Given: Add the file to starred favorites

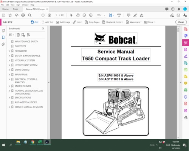Looking at the screenshot, I should coord(10,15).
